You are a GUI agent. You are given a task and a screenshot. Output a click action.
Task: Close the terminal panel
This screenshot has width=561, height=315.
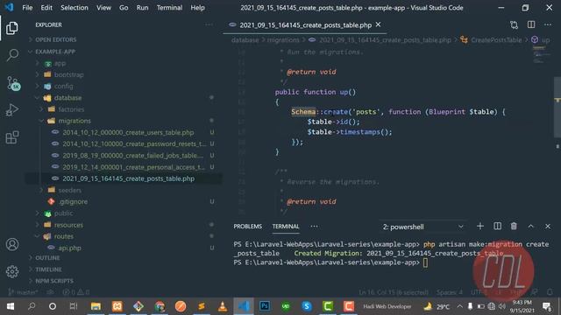point(548,226)
